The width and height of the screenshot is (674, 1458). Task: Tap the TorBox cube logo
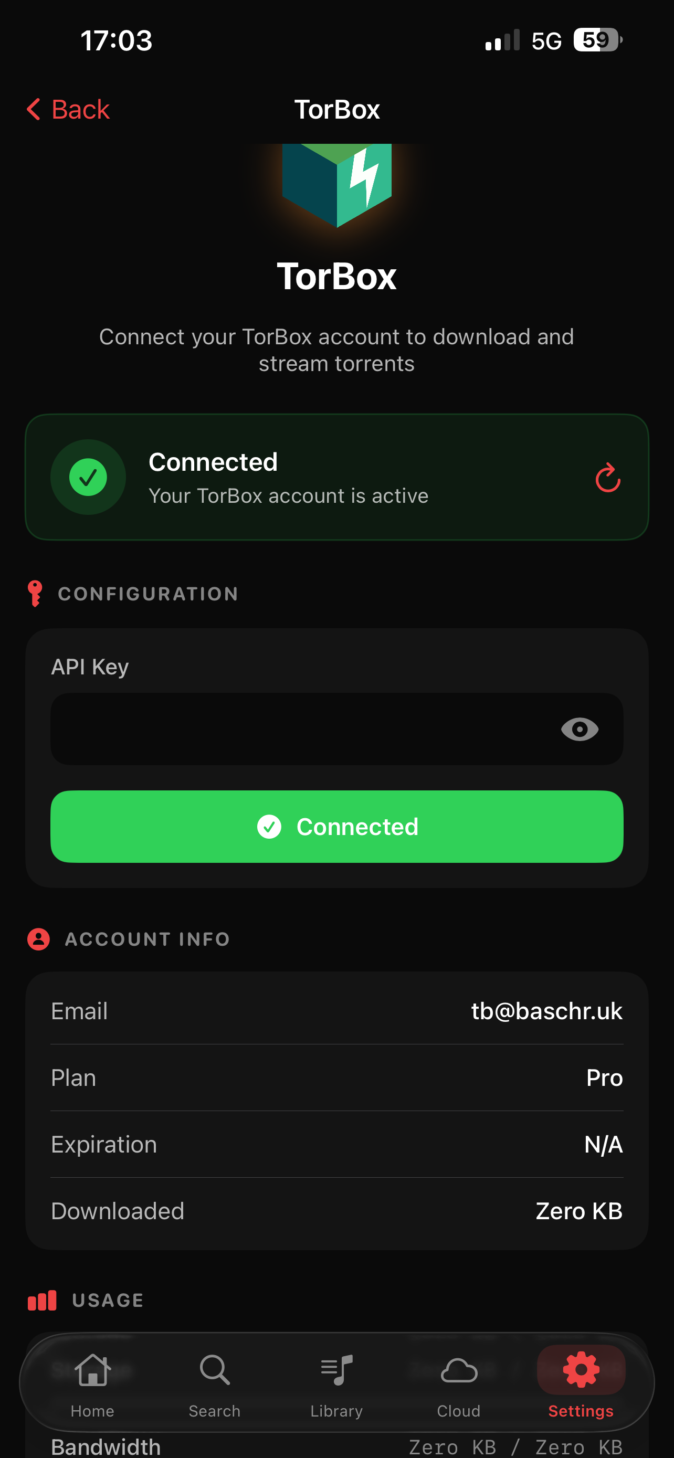336,185
